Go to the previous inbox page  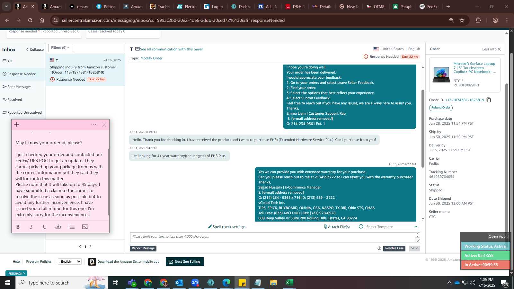pos(80,246)
